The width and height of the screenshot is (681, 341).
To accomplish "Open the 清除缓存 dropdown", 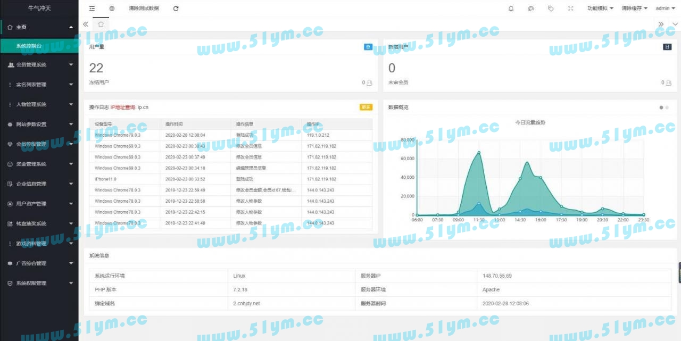I will pyautogui.click(x=634, y=9).
